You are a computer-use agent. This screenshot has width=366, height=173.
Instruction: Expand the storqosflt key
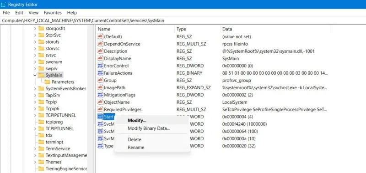[x=35, y=29]
